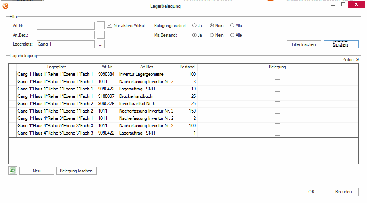The height and width of the screenshot is (203, 367).
Task: Click the 'Neu' button
Action: coord(37,171)
